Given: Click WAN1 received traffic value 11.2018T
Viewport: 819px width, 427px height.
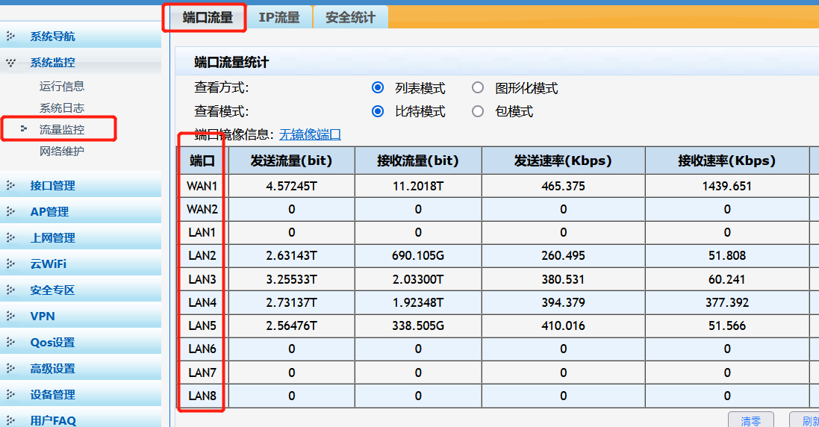Looking at the screenshot, I should pyautogui.click(x=418, y=186).
